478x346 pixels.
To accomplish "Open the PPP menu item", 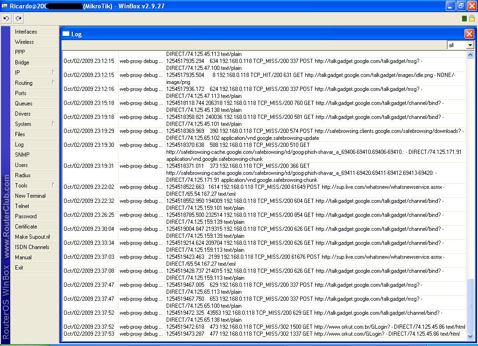I will point(35,52).
